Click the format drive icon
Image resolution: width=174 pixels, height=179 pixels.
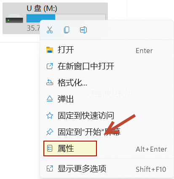(x=50, y=83)
